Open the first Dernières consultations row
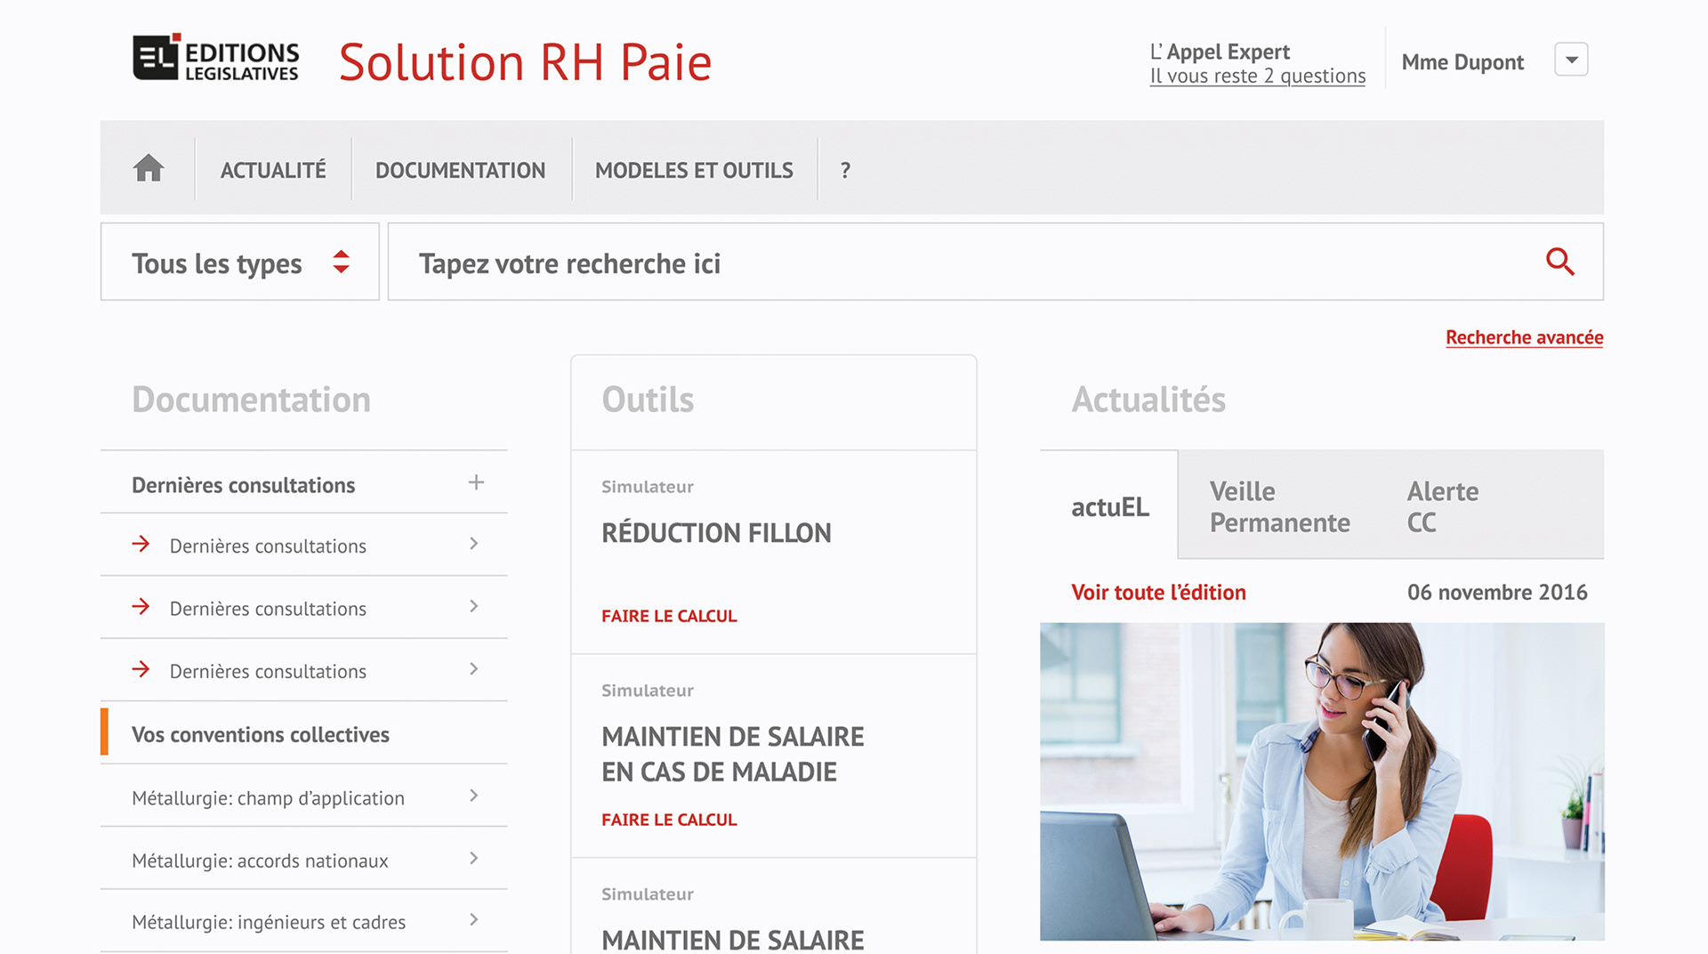Screen dimensions: 1708x954 click(x=304, y=545)
